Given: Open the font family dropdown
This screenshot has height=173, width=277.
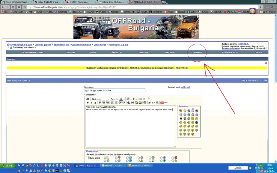Looking at the screenshot, I should (x=100, y=99).
